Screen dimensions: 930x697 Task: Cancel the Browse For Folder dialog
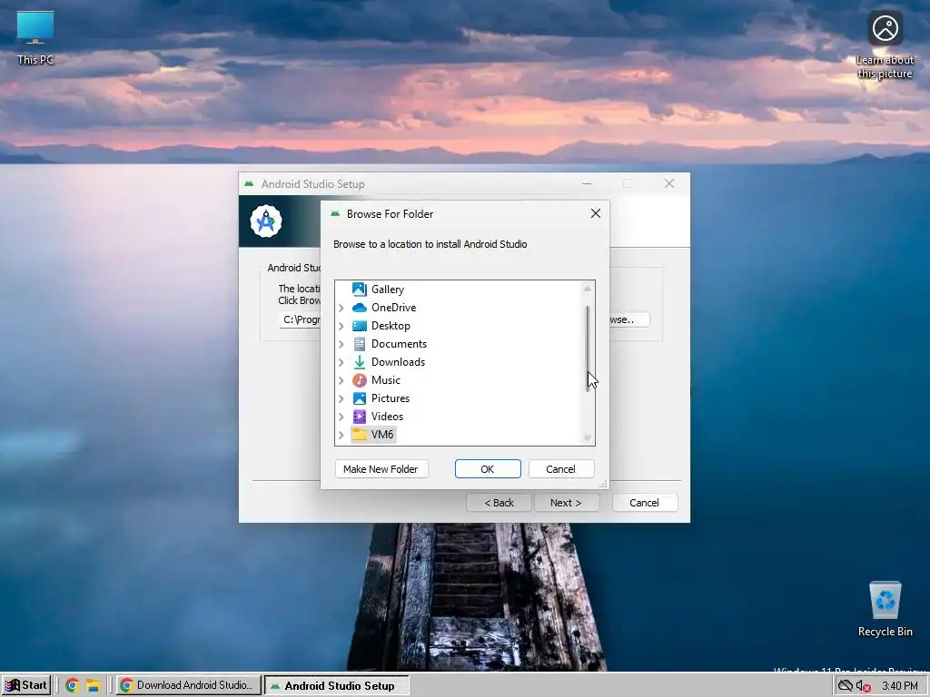(x=560, y=469)
